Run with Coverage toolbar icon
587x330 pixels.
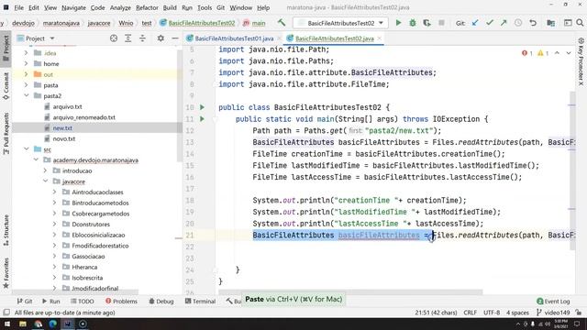pyautogui.click(x=426, y=23)
